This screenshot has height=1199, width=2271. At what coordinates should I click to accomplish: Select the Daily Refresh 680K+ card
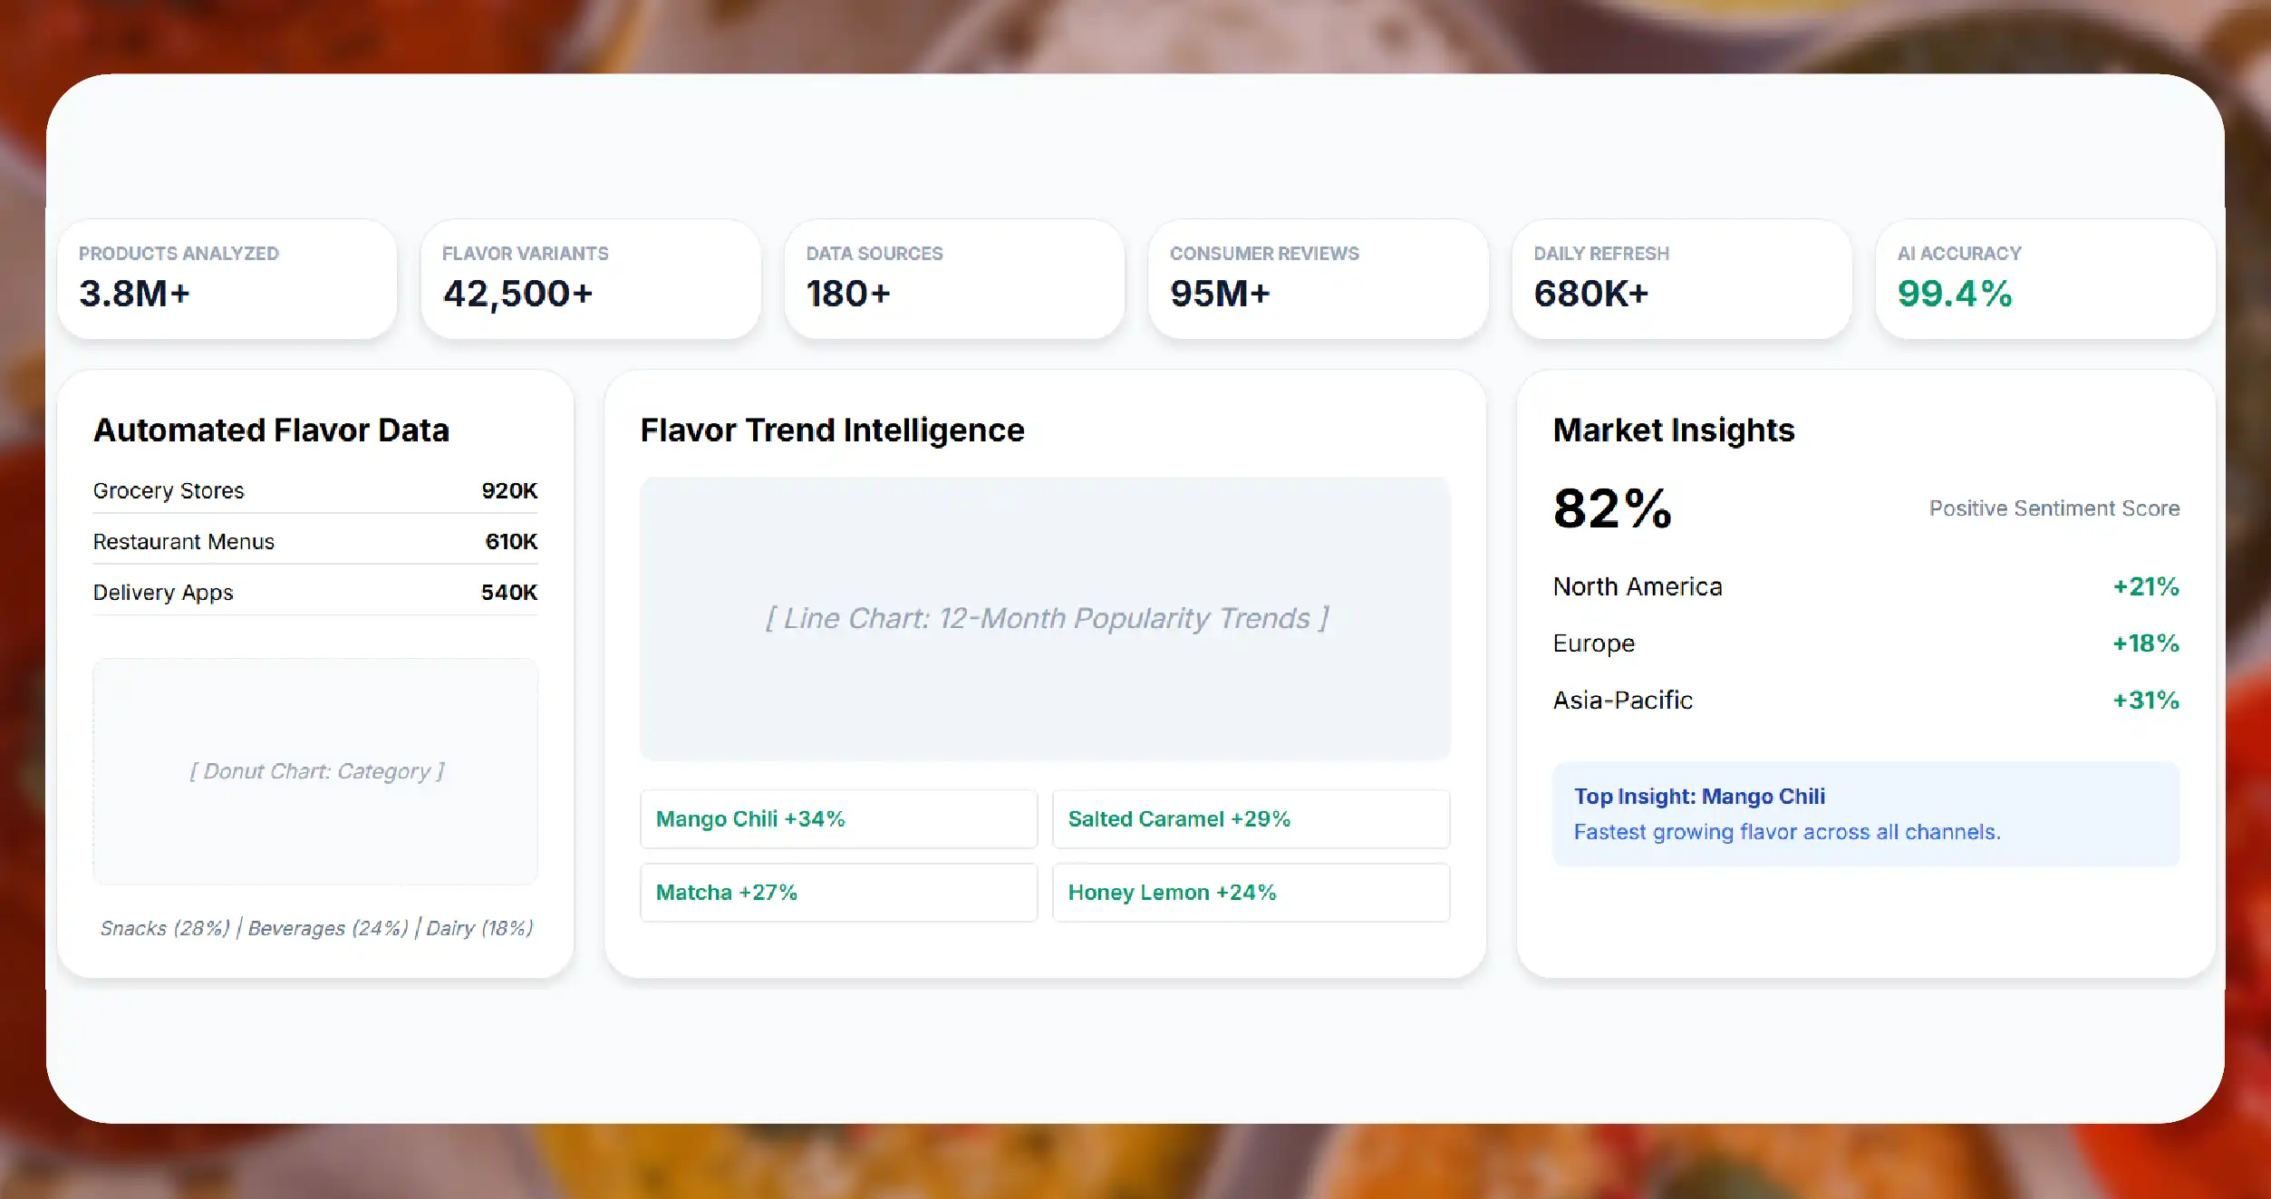1682,279
